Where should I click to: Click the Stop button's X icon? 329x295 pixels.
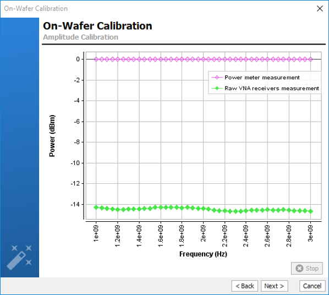[x=299, y=269]
